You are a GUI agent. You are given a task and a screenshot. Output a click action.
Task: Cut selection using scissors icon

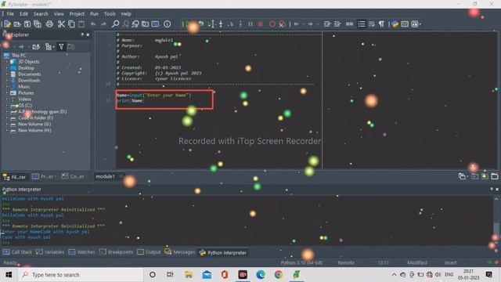61,24
